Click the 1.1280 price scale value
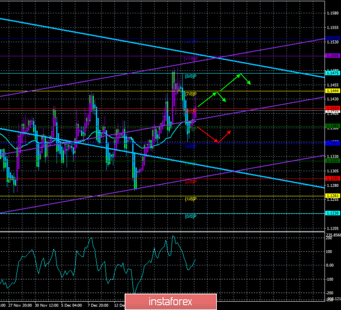The image size is (341, 310). click(333, 185)
